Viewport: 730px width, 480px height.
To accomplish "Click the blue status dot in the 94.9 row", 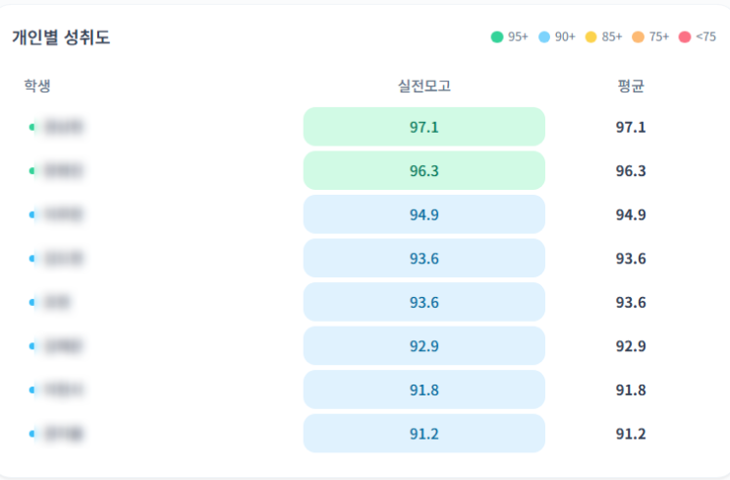I will [32, 214].
